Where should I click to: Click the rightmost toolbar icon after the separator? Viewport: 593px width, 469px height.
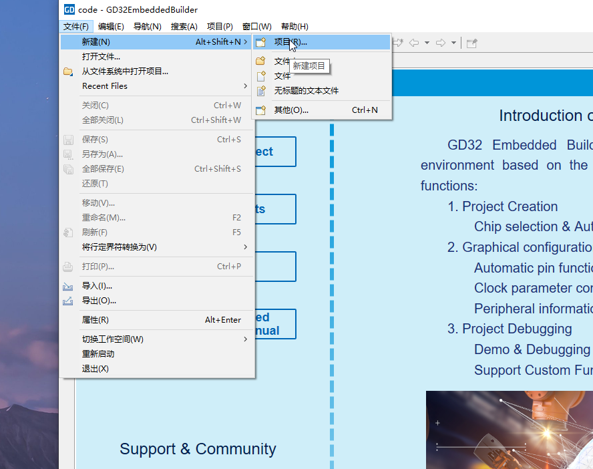pos(471,43)
